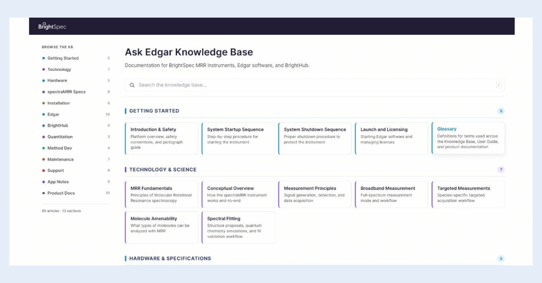Select Quantitation sidebar category
The width and height of the screenshot is (542, 283).
tap(76, 137)
